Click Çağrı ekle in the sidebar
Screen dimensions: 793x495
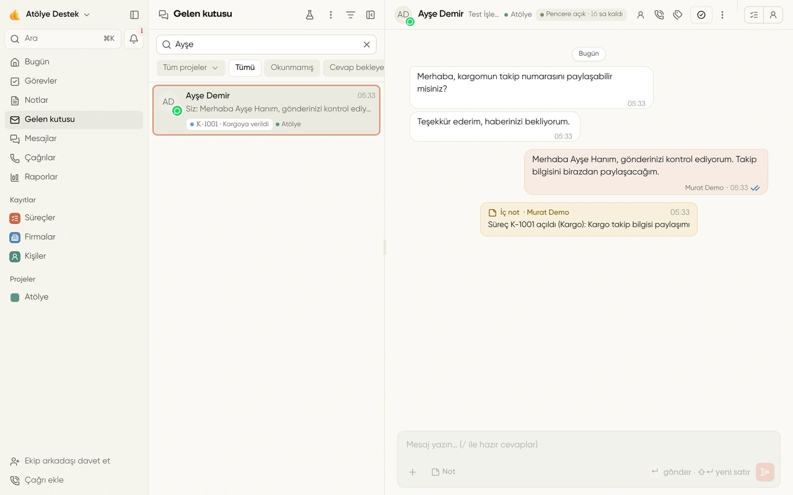74,480
